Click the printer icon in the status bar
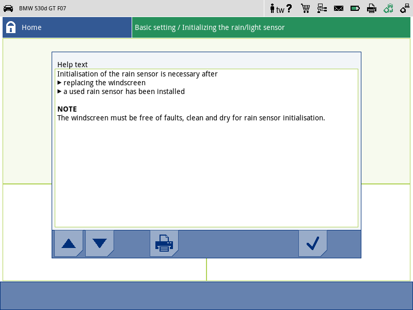The width and height of the screenshot is (413, 310). coord(372,8)
